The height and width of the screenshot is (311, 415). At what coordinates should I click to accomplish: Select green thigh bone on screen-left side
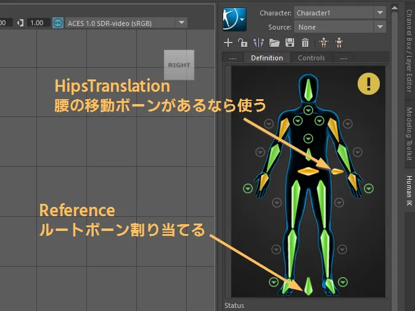295,204
